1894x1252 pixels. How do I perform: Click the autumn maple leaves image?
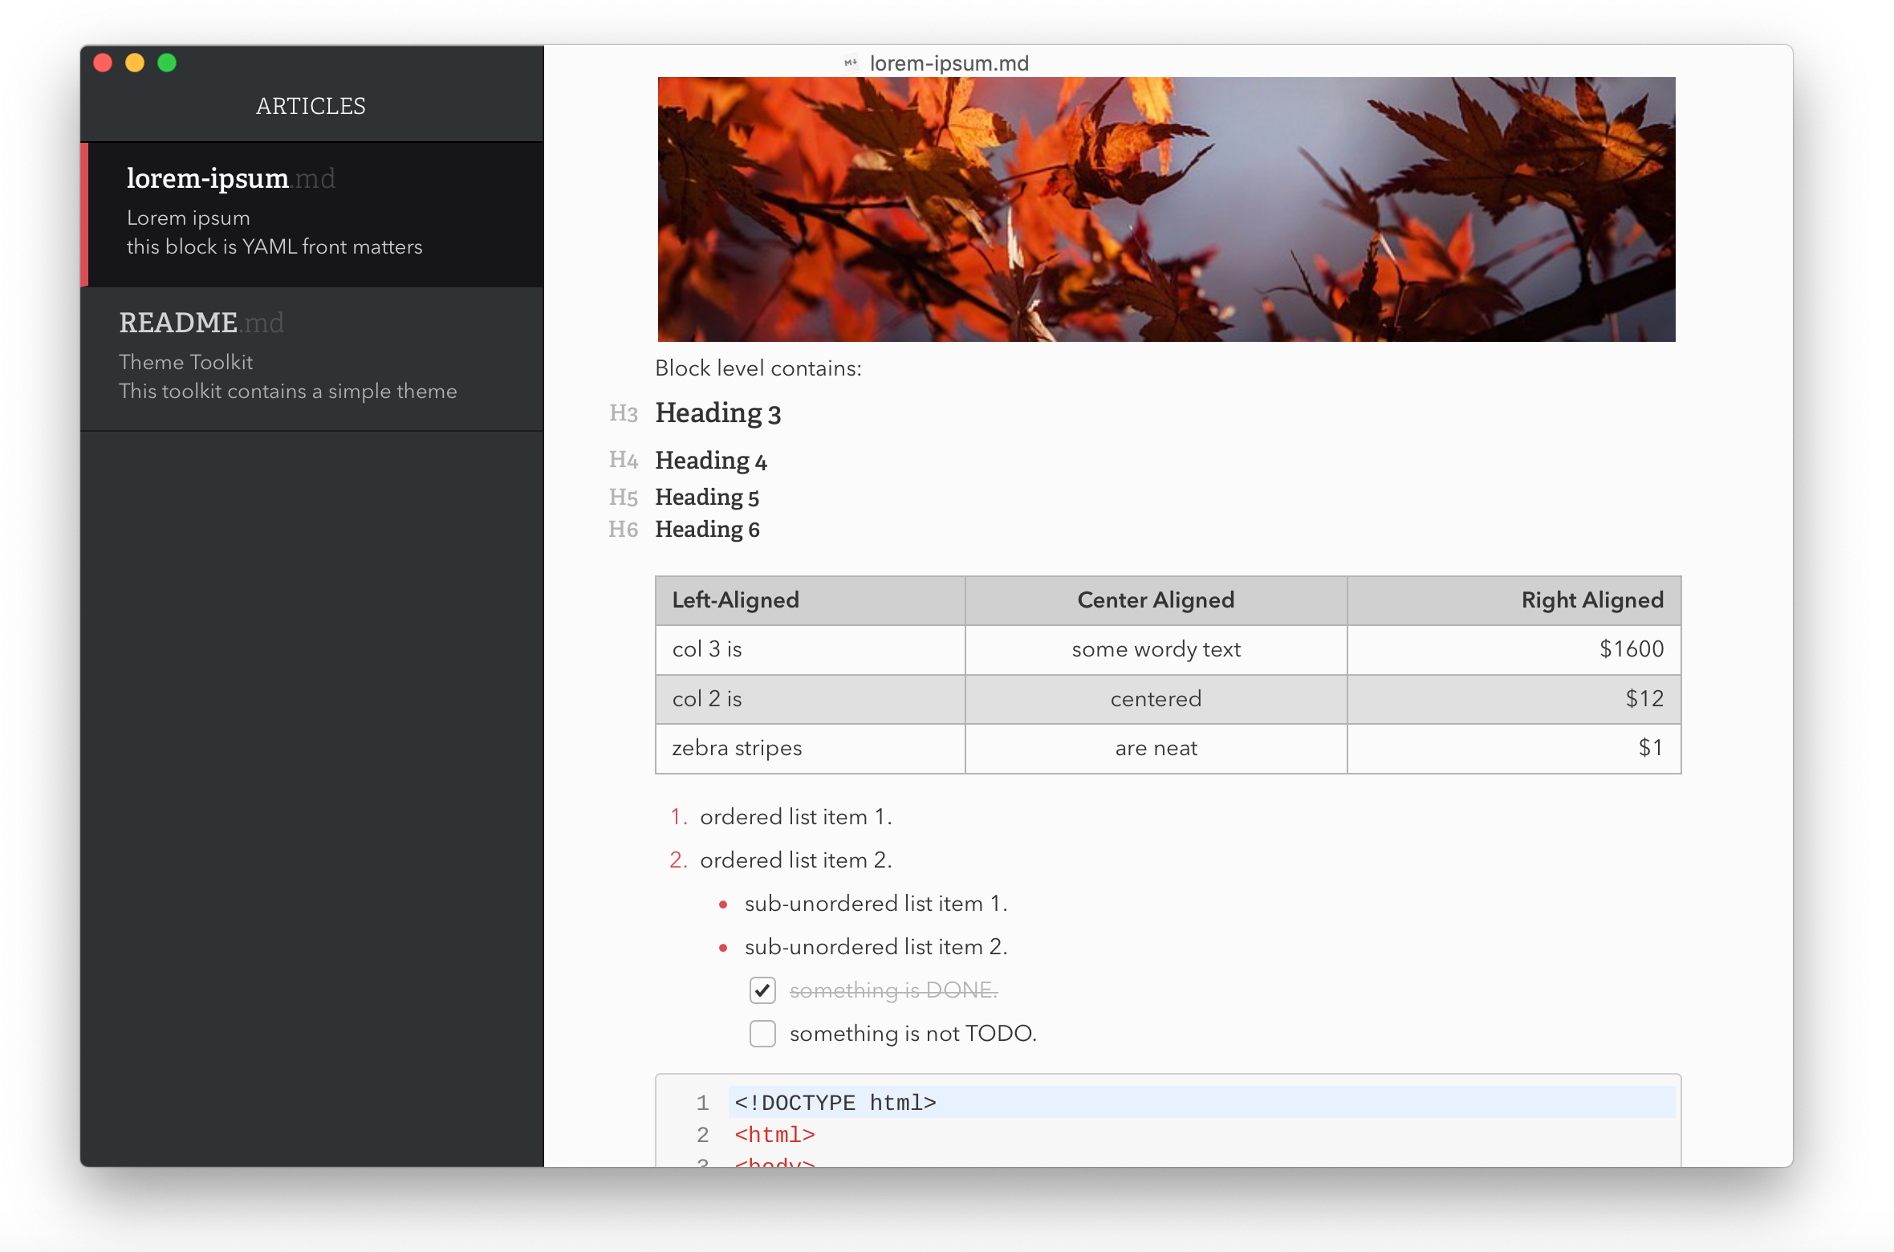(x=1166, y=209)
